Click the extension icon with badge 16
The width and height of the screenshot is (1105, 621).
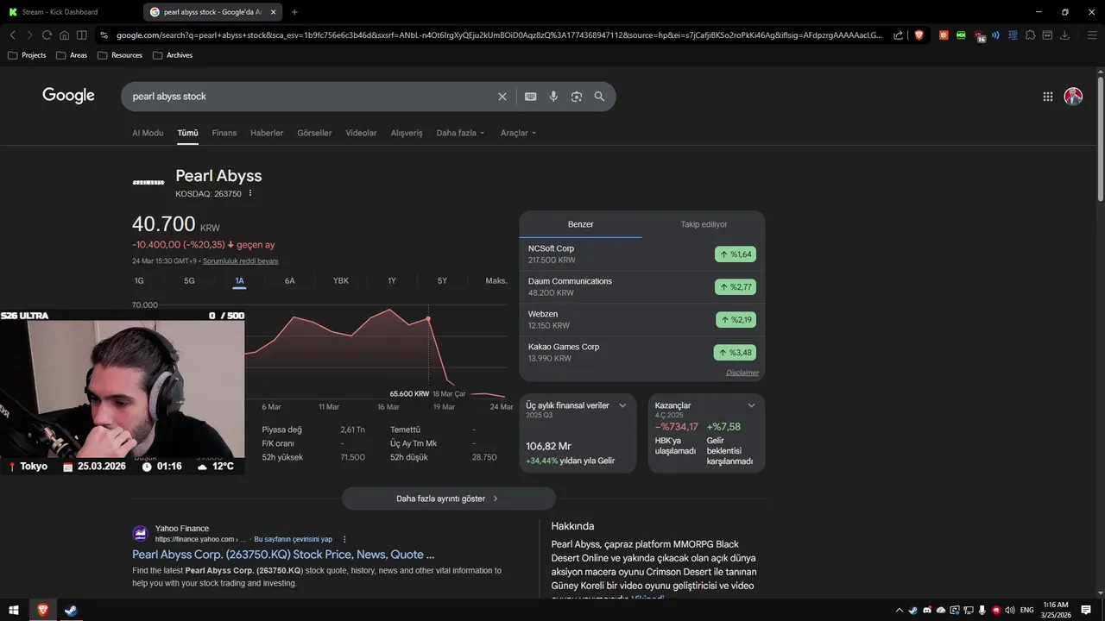(x=979, y=35)
